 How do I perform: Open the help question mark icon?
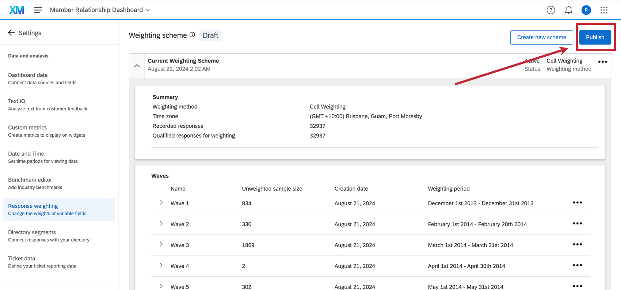(x=550, y=10)
